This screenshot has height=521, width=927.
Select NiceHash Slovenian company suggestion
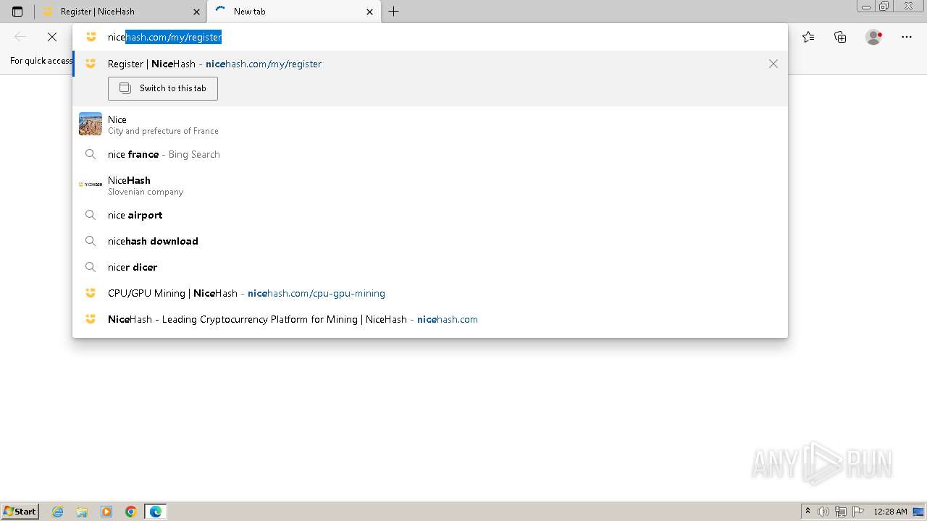[x=430, y=185]
